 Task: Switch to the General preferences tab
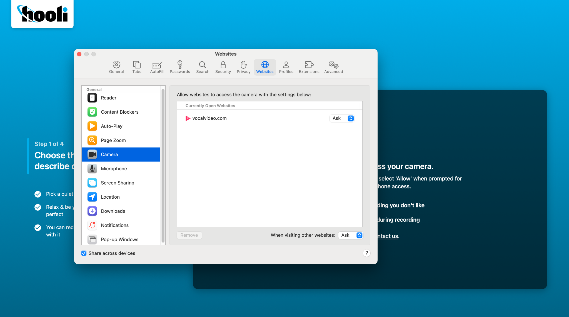pyautogui.click(x=116, y=67)
